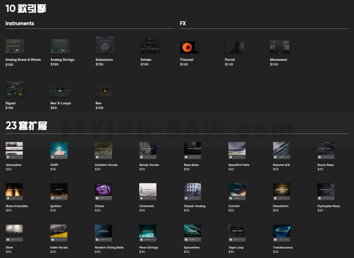Screen dimensions: 354x258
Task: Click the Exhale title text
Action: (x=146, y=60)
